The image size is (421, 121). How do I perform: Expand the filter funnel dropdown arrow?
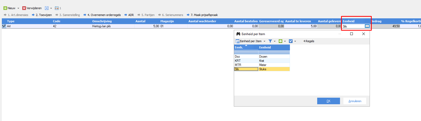coord(275,41)
